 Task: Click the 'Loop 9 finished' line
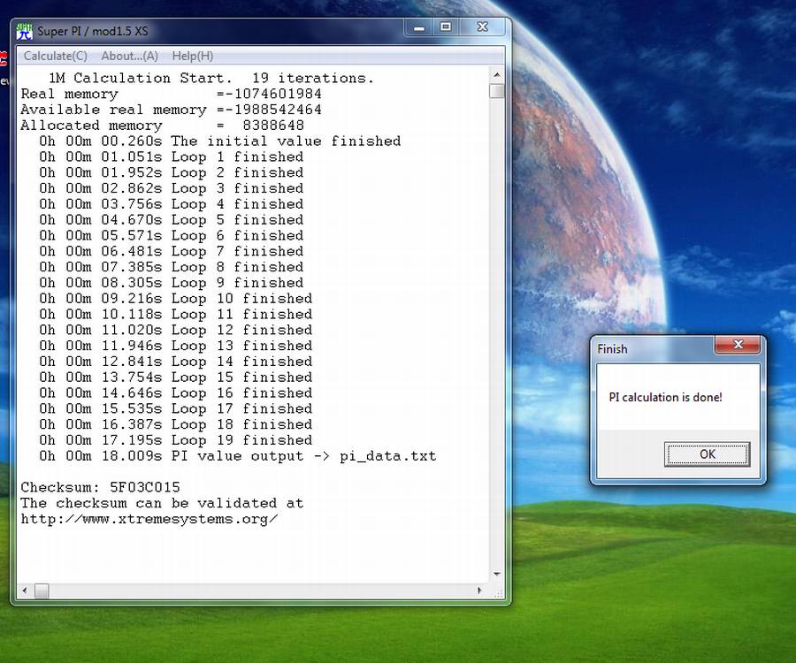click(x=172, y=283)
